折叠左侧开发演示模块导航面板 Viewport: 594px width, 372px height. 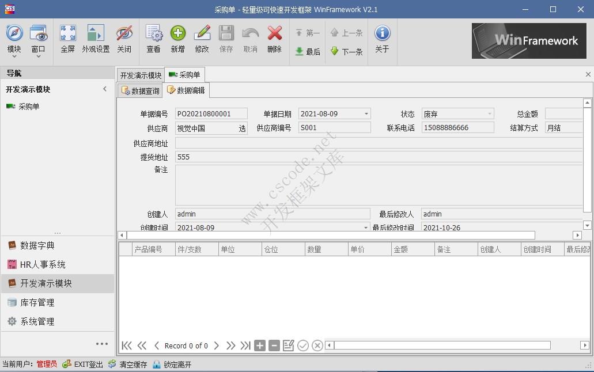105,89
